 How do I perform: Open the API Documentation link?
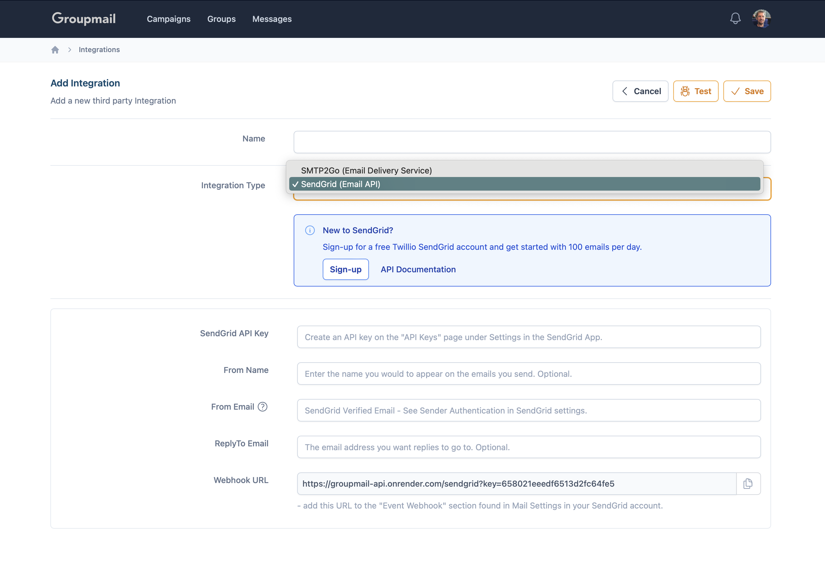[418, 269]
